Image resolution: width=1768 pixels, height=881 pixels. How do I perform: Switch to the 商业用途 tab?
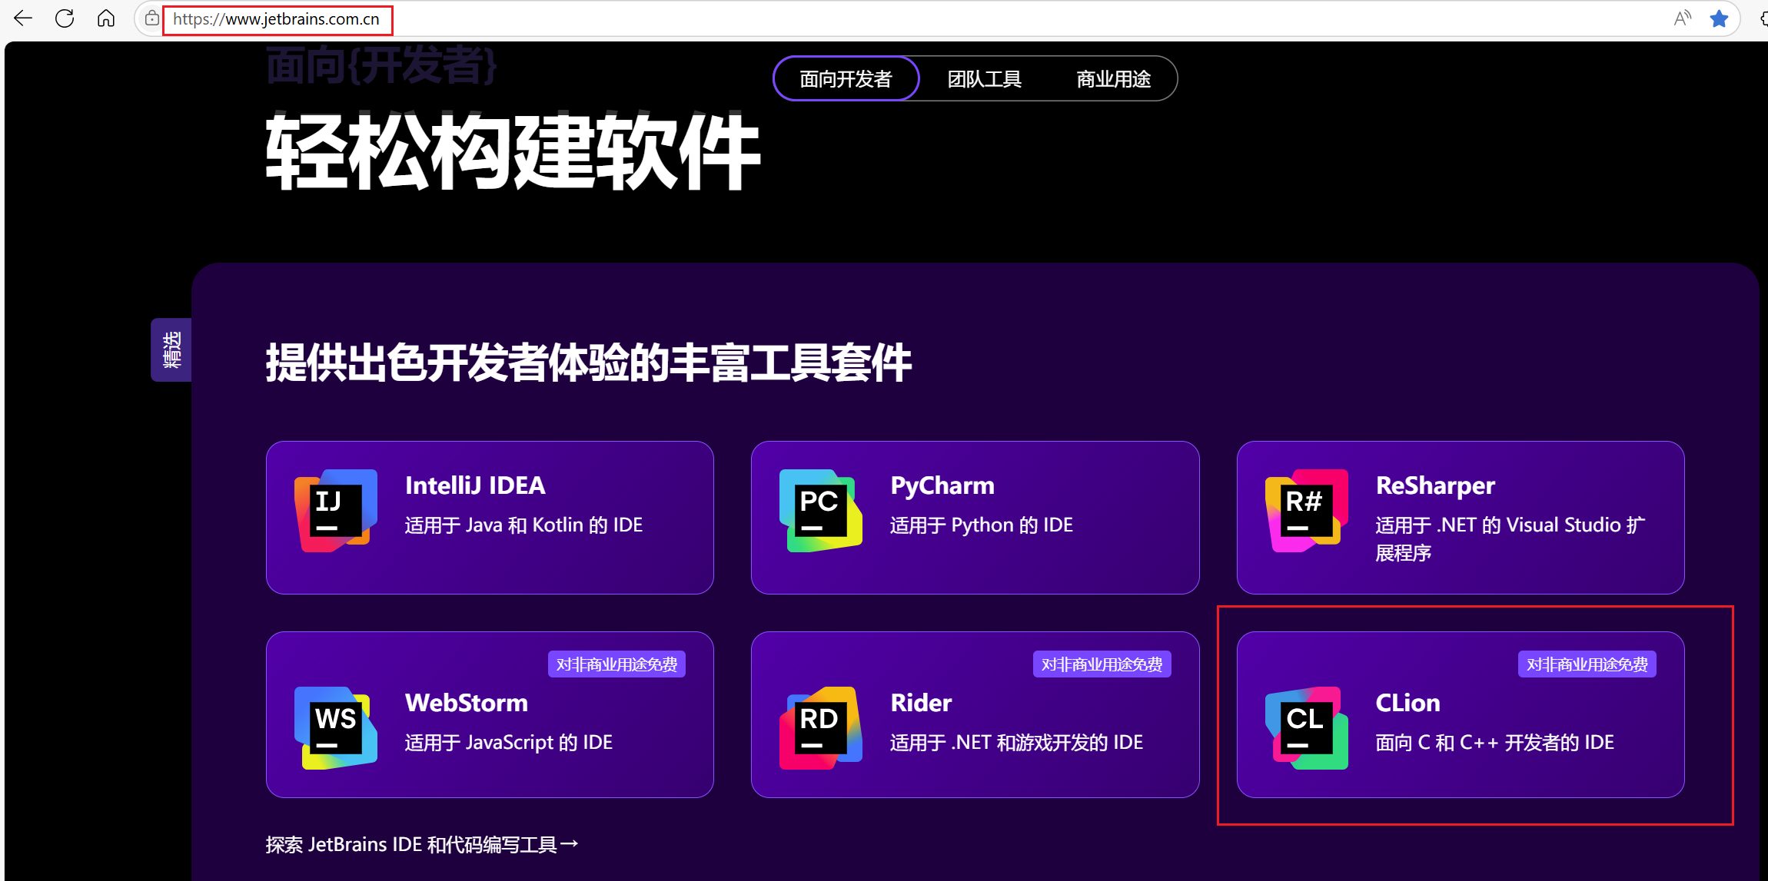point(1113,78)
